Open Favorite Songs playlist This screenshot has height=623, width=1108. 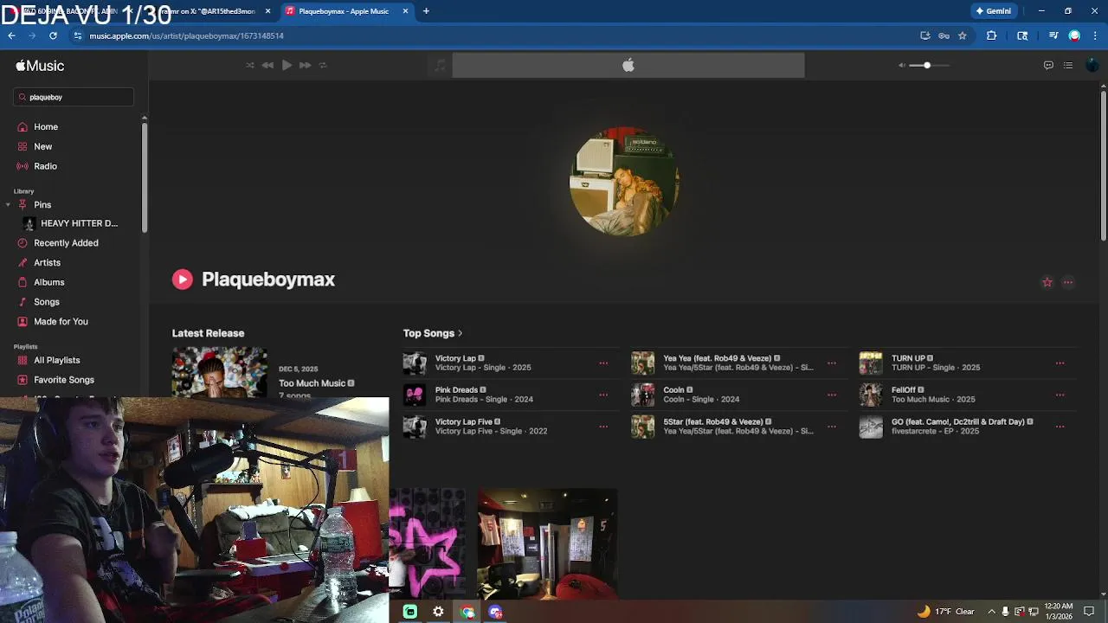coord(64,380)
